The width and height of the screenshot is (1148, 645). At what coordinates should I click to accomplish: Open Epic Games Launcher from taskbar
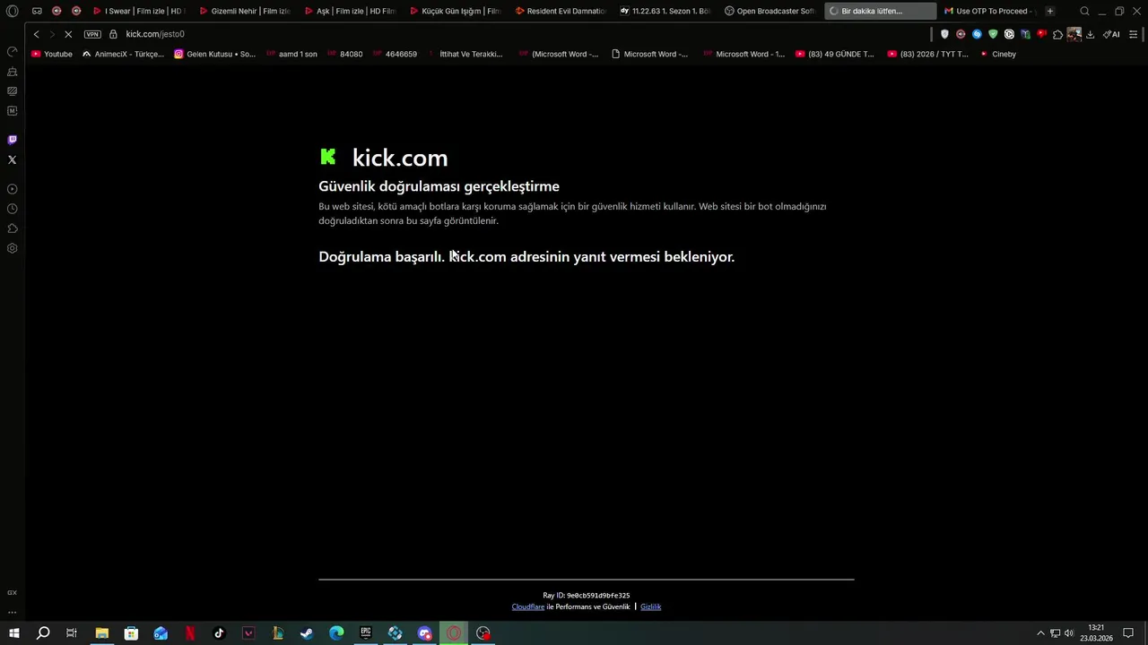pos(366,633)
